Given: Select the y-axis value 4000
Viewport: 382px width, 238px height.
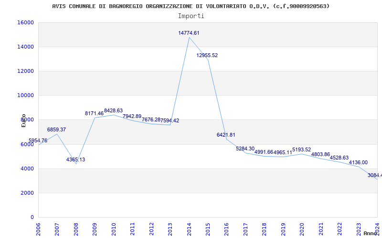Looking at the screenshot, I should point(27,169).
